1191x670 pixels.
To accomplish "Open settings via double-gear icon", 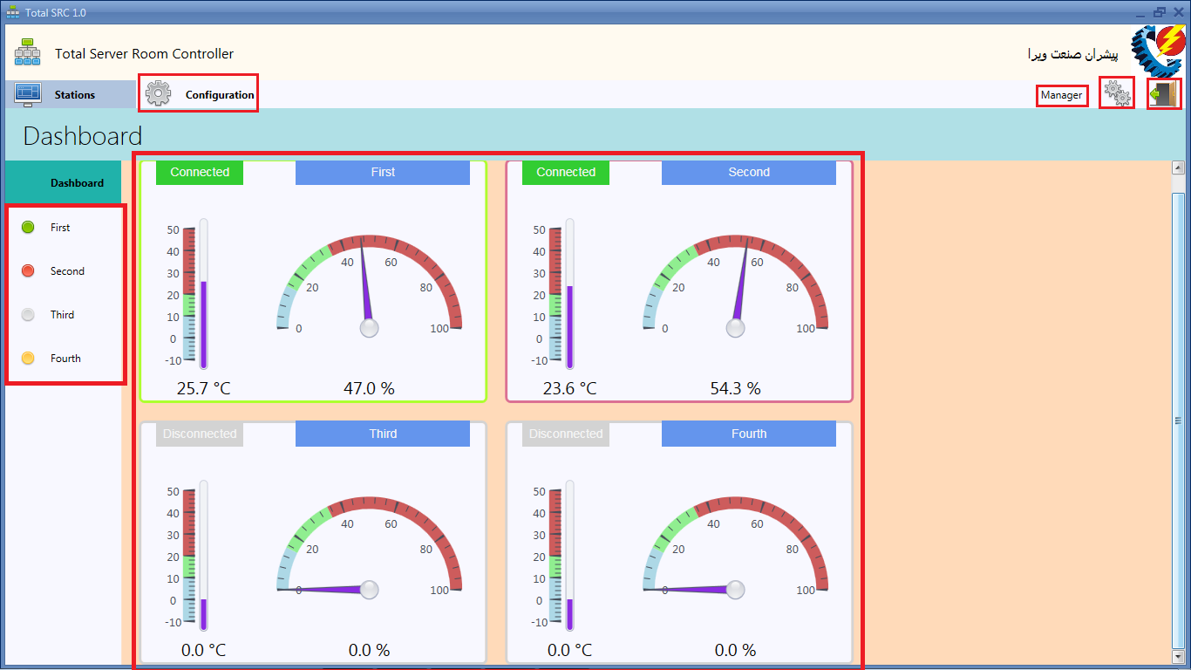I will coord(1117,92).
